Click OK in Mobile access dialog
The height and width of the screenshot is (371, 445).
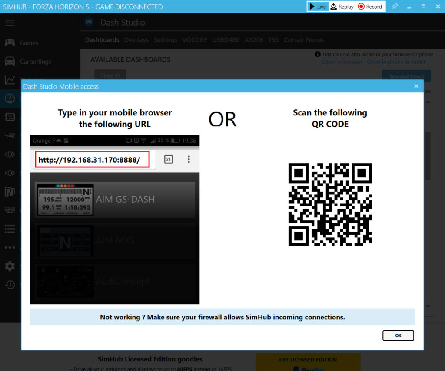click(x=398, y=335)
